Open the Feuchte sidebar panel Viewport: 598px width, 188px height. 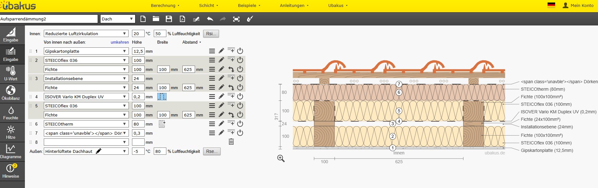pyautogui.click(x=11, y=112)
